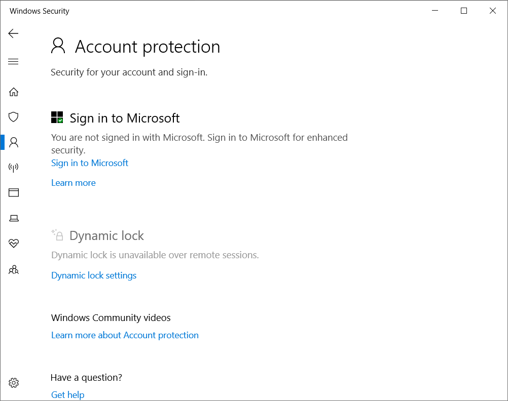The width and height of the screenshot is (508, 401).
Task: Click Windows Community videos heading
Action: tap(111, 318)
